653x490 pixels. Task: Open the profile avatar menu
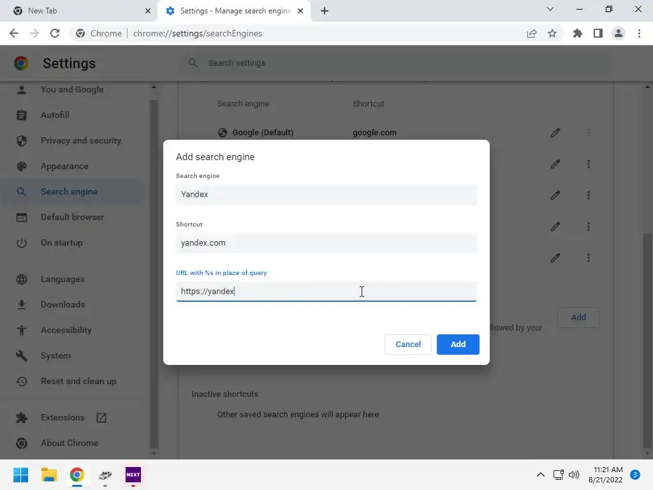tap(619, 33)
